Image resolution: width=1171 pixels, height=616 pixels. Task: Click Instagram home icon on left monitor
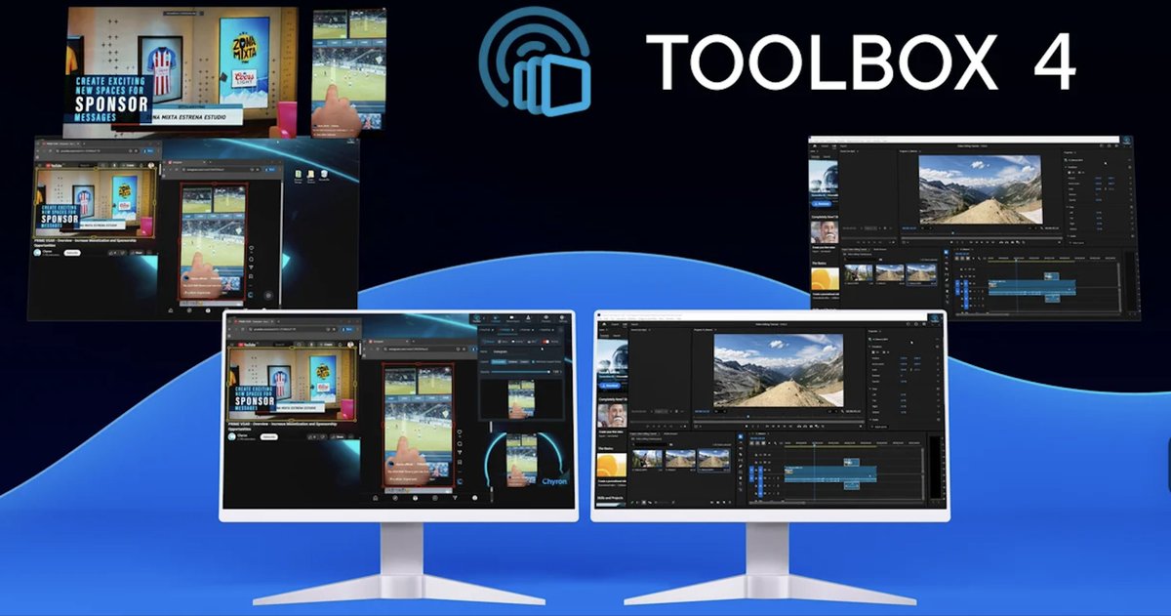click(375, 497)
